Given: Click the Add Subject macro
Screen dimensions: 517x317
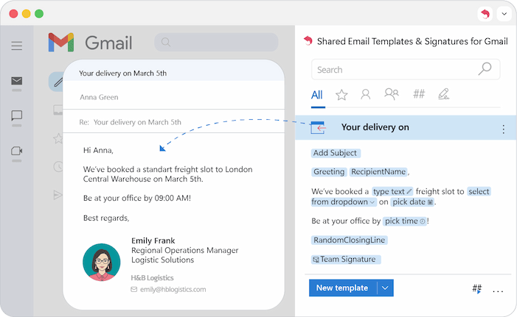Looking at the screenshot, I should [x=336, y=153].
